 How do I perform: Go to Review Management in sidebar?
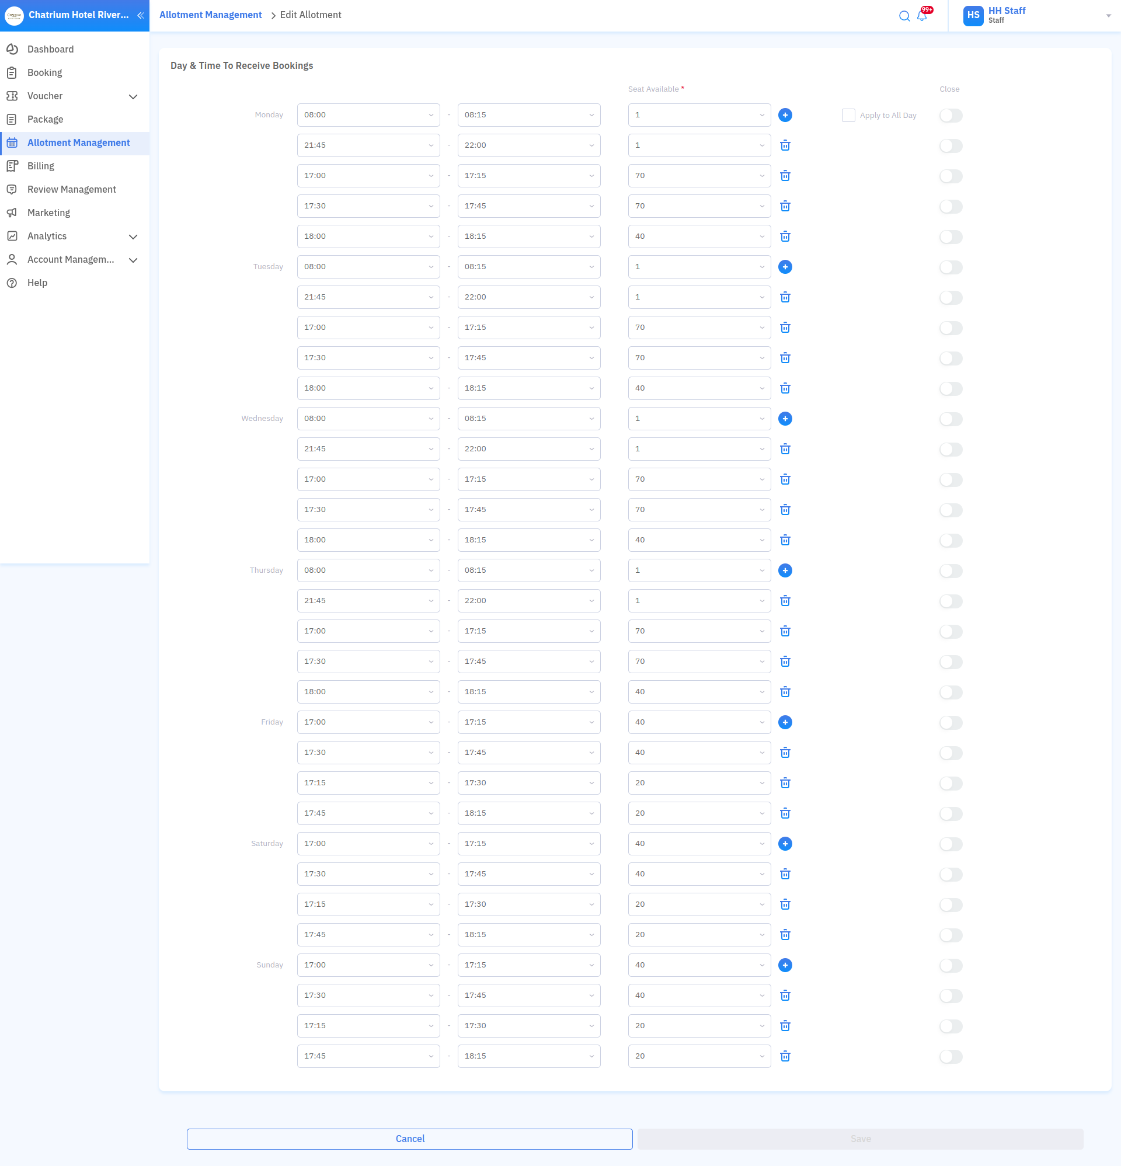pos(71,189)
